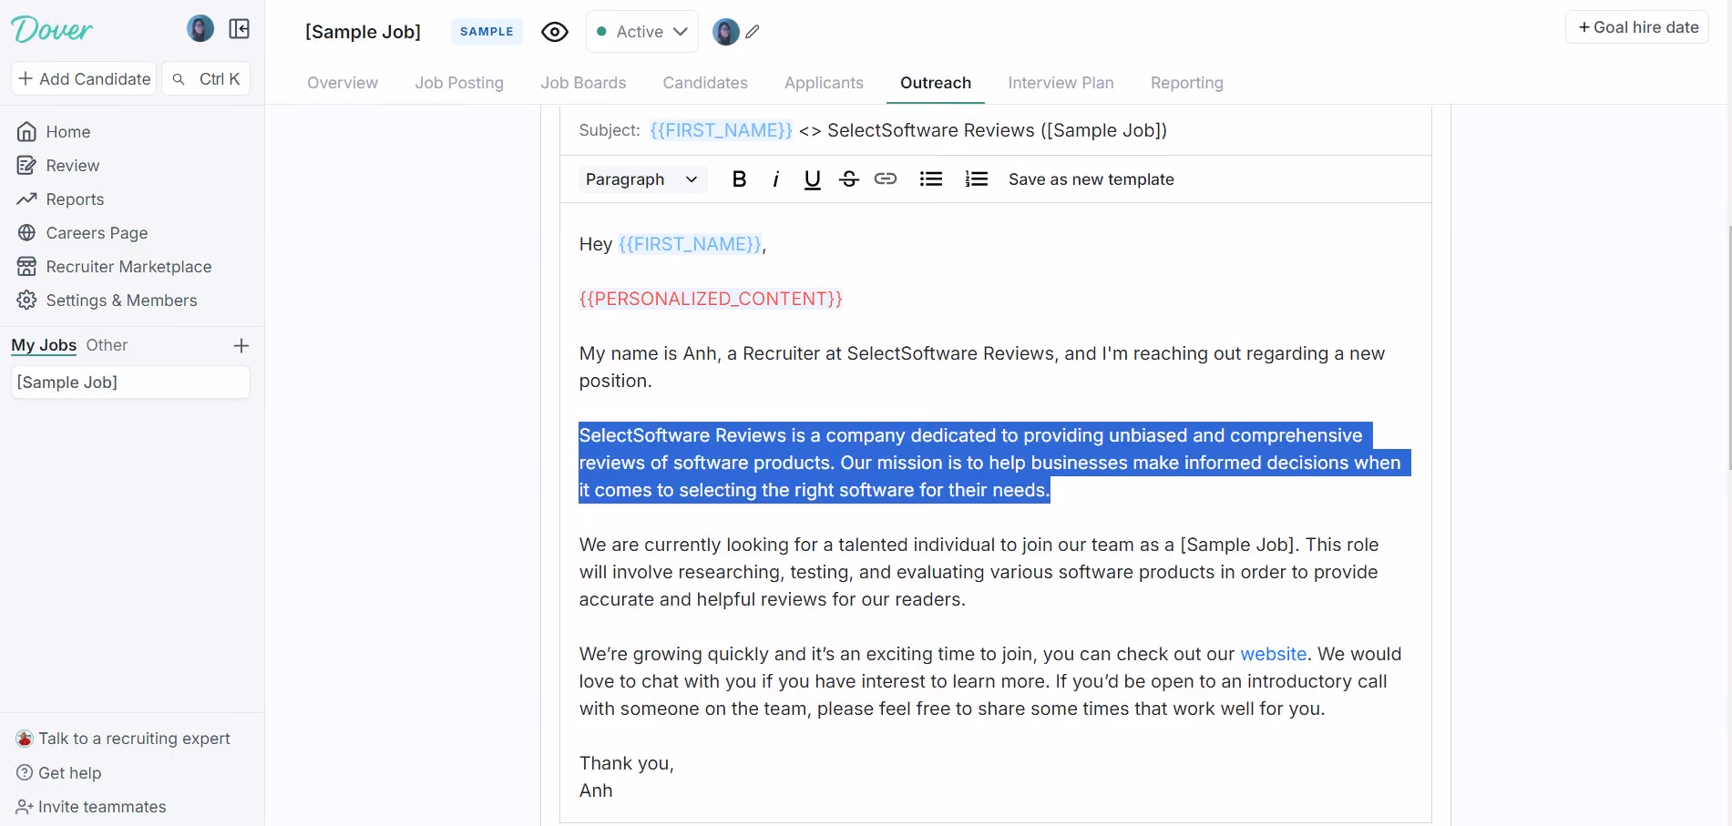Toggle strikethrough formatting
1732x826 pixels.
click(849, 179)
